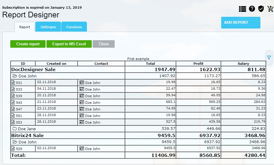The width and height of the screenshot is (274, 165).
Task: Click the total value 683.1
Action: pyautogui.click(x=170, y=102)
